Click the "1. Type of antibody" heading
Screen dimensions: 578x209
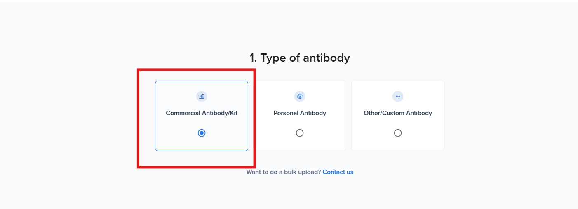(x=300, y=58)
